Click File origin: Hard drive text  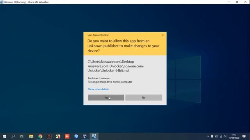110,82
